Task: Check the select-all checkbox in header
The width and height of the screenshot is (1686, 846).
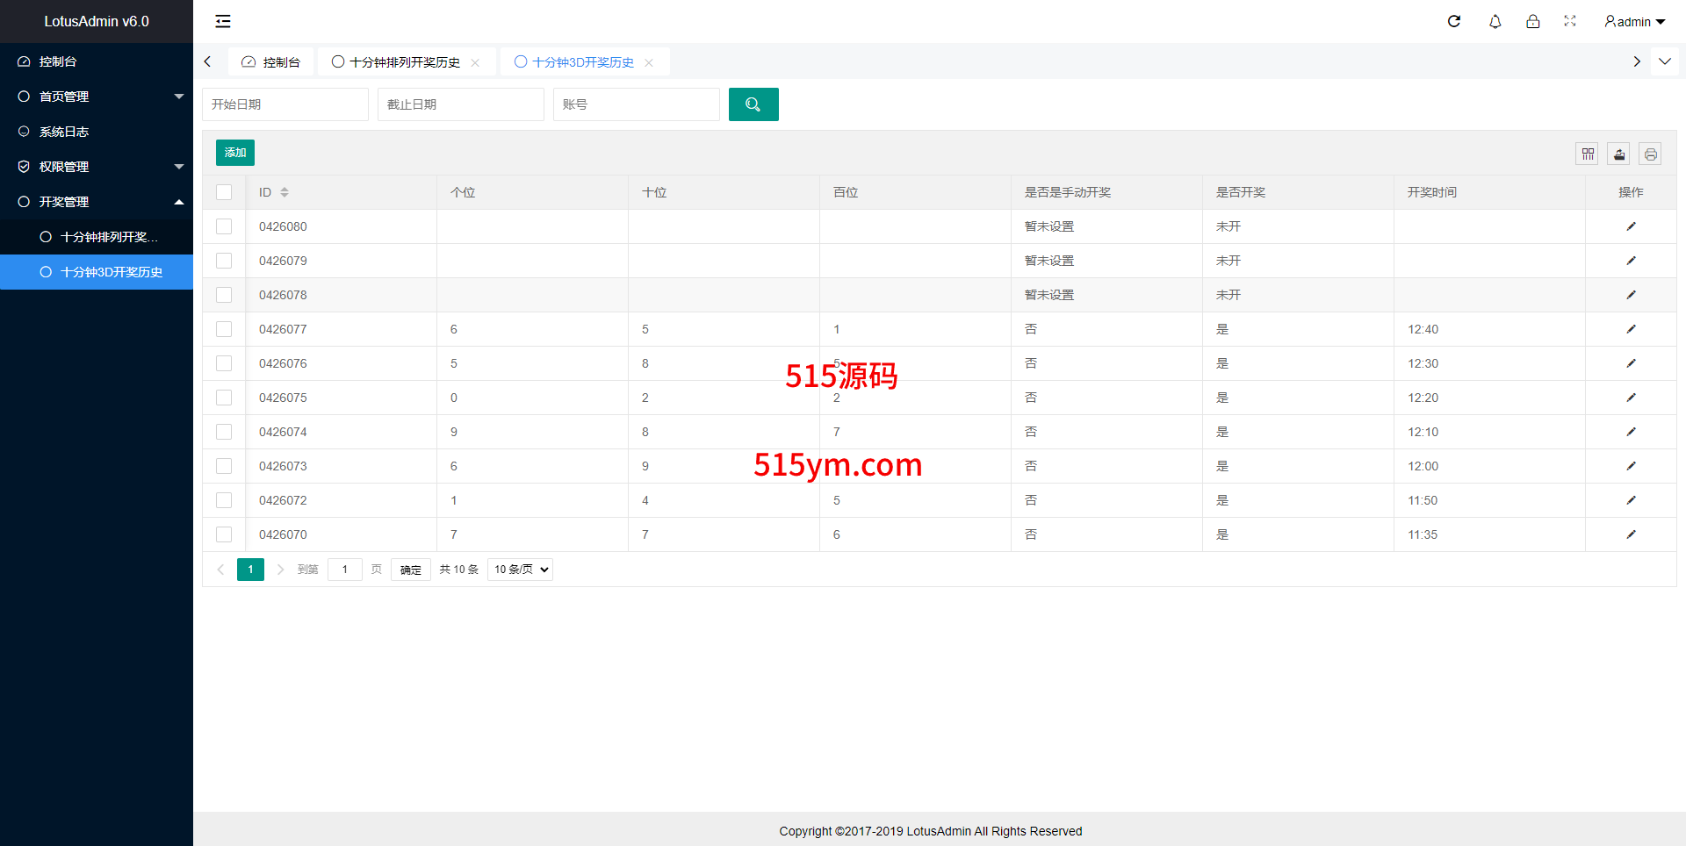Action: click(224, 192)
